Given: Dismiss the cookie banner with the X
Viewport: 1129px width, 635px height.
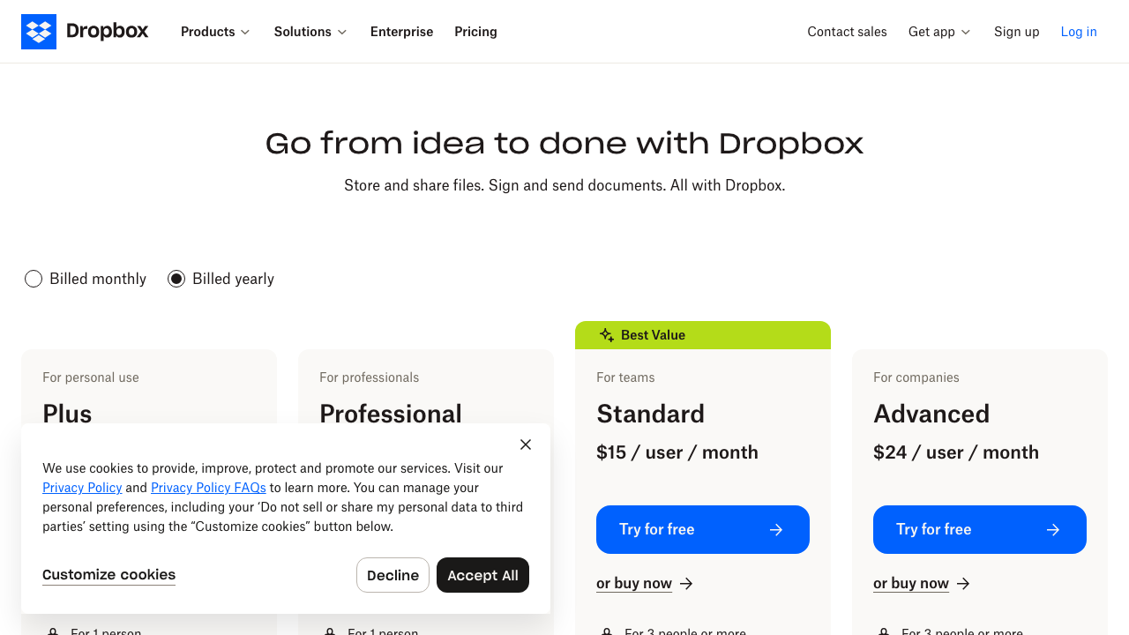Looking at the screenshot, I should coord(525,444).
